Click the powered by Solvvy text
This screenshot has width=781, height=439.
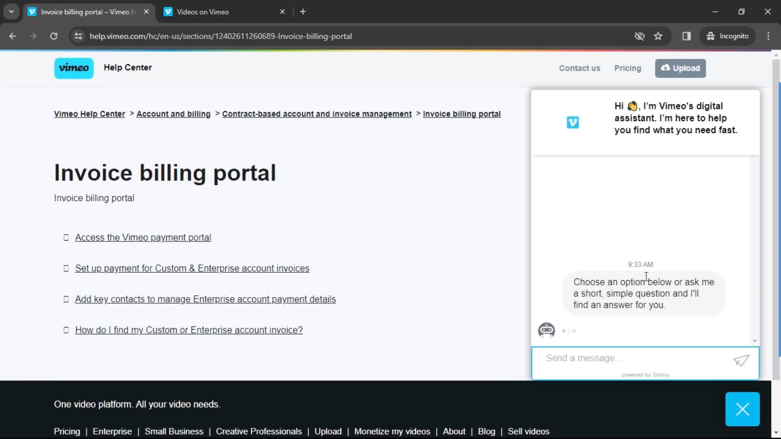coord(645,375)
